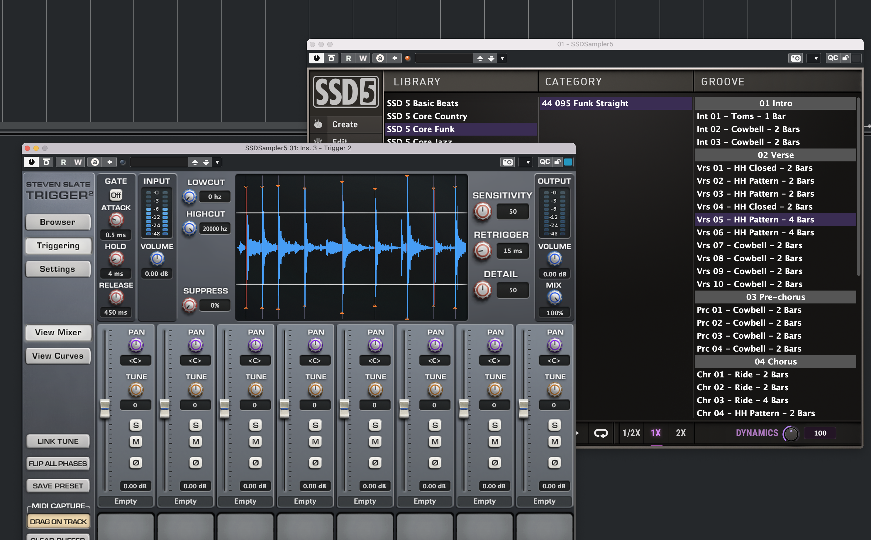Click the blue active square in Trigger toolbar
The width and height of the screenshot is (871, 540).
[x=568, y=162]
